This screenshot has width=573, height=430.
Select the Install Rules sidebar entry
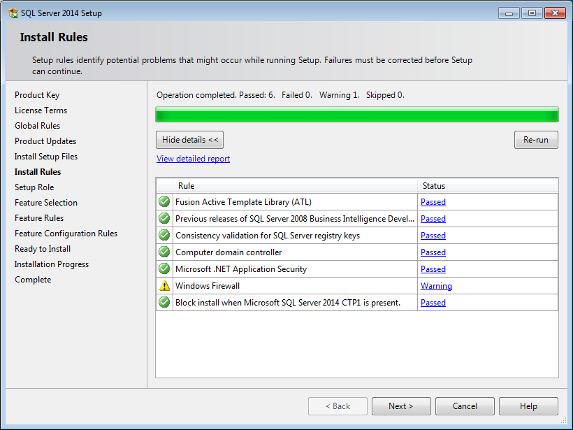(38, 171)
